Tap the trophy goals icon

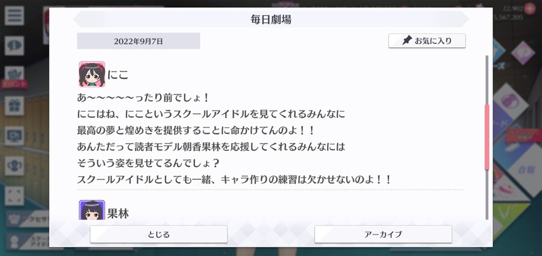click(14, 166)
